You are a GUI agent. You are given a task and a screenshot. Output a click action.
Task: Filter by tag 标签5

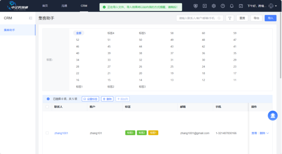(142, 33)
